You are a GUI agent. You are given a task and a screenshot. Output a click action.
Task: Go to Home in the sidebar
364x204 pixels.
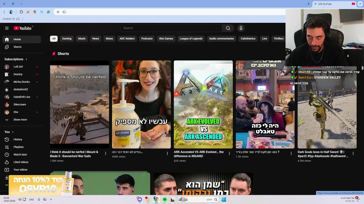[22, 39]
